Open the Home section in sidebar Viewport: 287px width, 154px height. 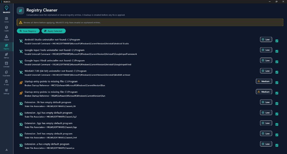pyautogui.click(x=6, y=20)
